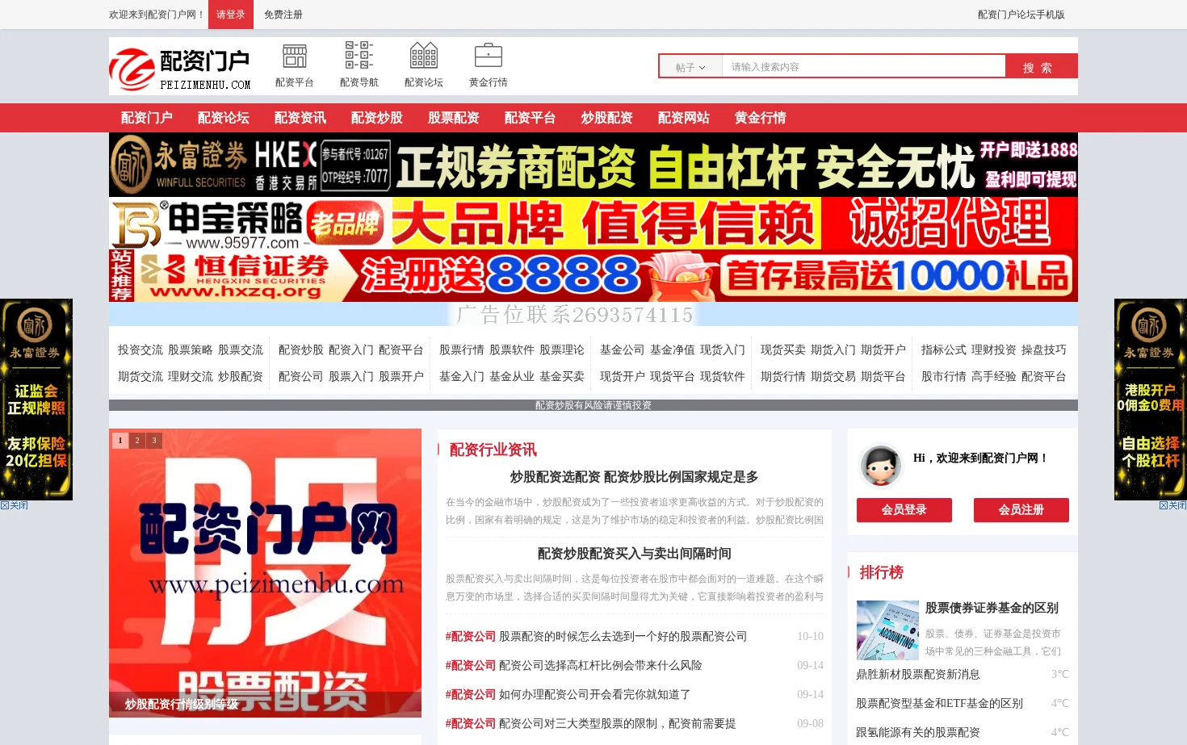Open article 配资公司选择高杠杆比例会带来什么风险
Screen dimensions: 1187x745
pyautogui.click(x=601, y=666)
